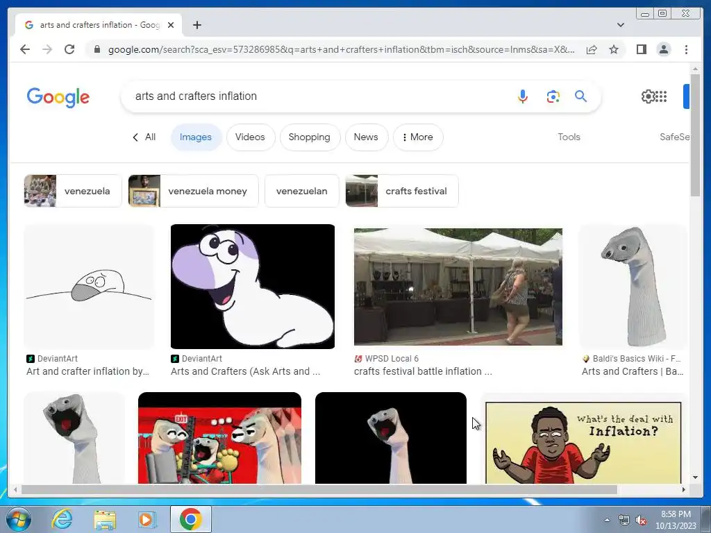Expand the More search options menu
This screenshot has height=533, width=711.
pos(417,137)
